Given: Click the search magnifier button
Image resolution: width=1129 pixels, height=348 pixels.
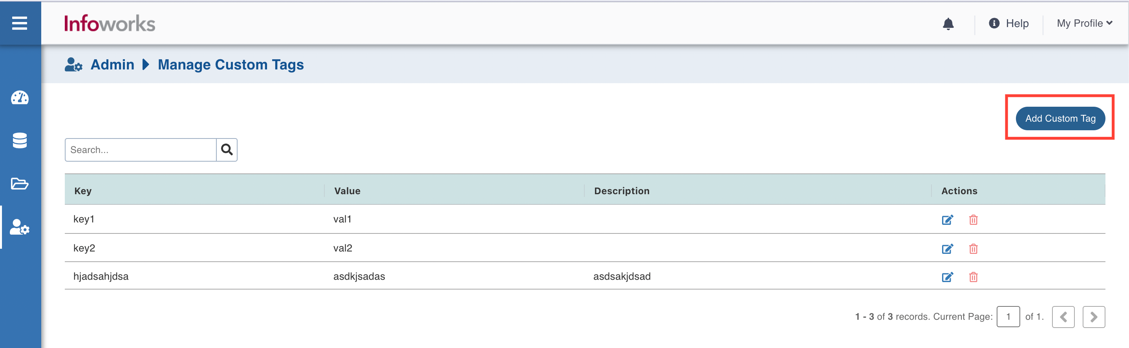Looking at the screenshot, I should pyautogui.click(x=227, y=150).
